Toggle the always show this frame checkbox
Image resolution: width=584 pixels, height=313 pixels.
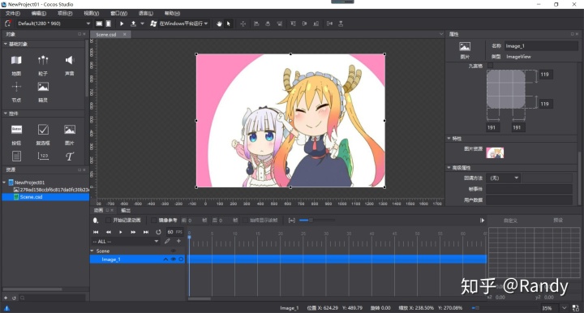click(x=245, y=221)
